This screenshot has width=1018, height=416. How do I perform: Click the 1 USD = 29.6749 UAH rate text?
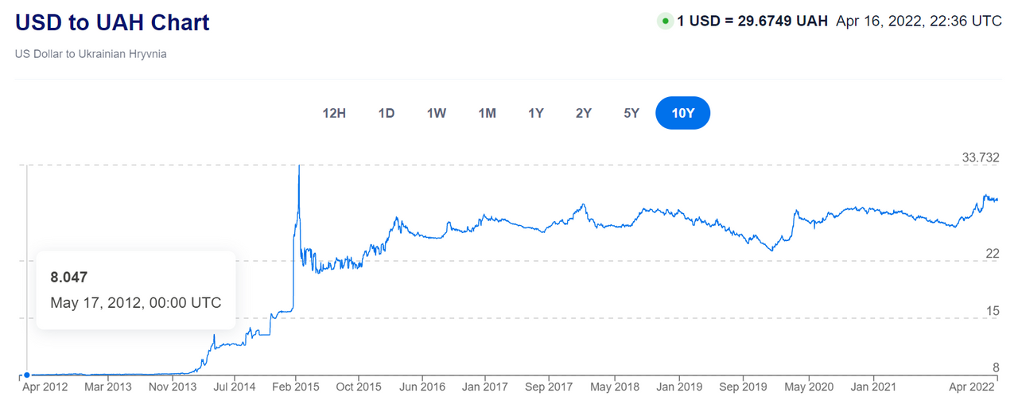pyautogui.click(x=752, y=21)
